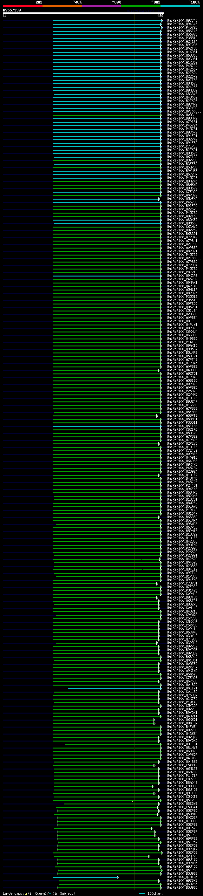Image resolution: width=203 pixels, height=896 pixels.
Task: Select the UniRef100_P35512 label
Action: click(182, 297)
